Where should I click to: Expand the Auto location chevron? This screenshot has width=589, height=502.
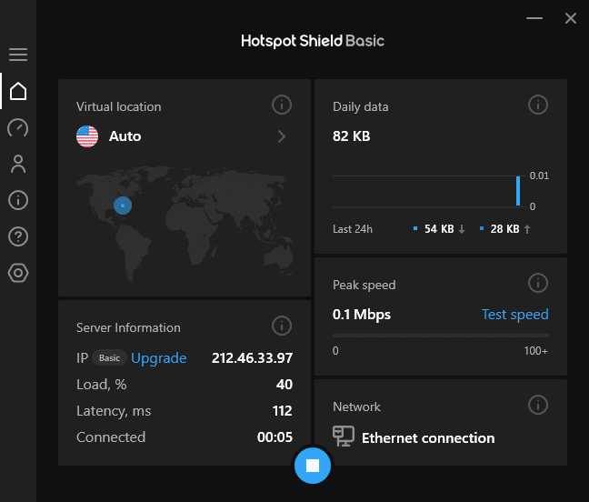tap(282, 136)
